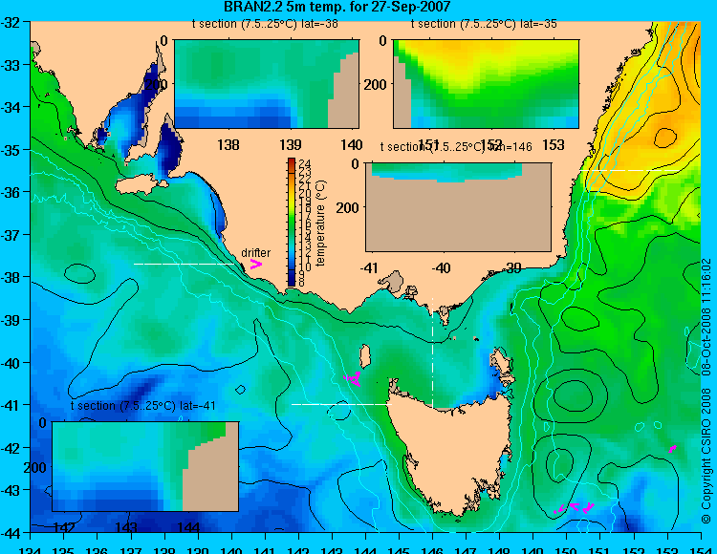Click the magenta drifter marker northwest of Tasmania
The height and width of the screenshot is (554, 717).
click(353, 378)
